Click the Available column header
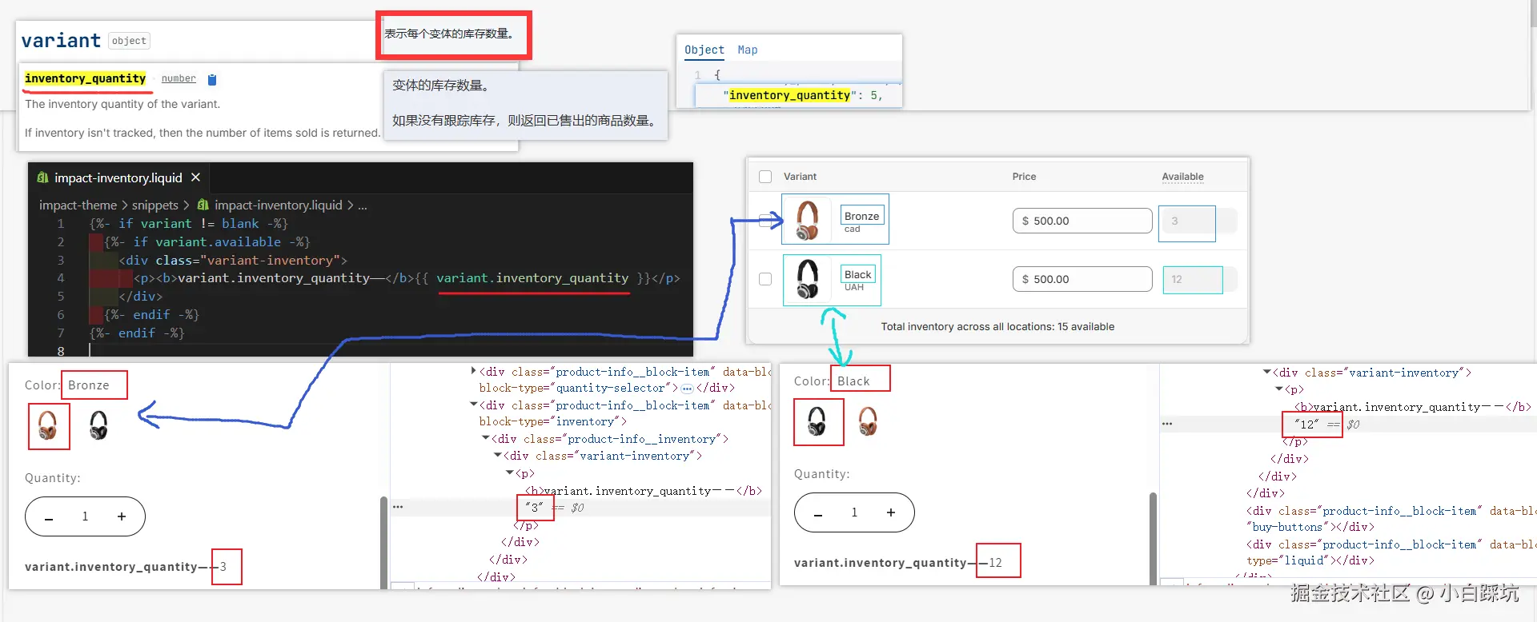This screenshot has width=1537, height=622. coord(1182,177)
